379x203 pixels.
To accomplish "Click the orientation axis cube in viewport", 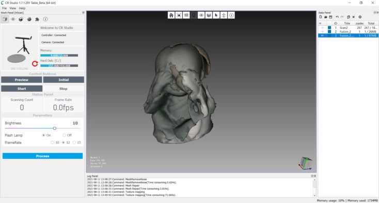I will click(x=305, y=163).
